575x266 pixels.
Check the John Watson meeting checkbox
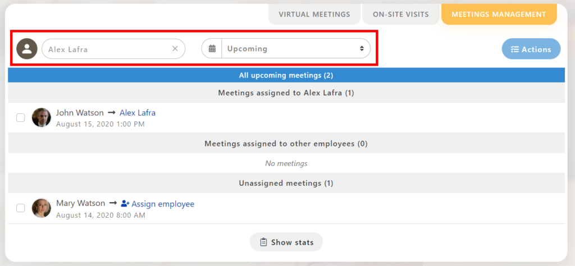(x=21, y=118)
